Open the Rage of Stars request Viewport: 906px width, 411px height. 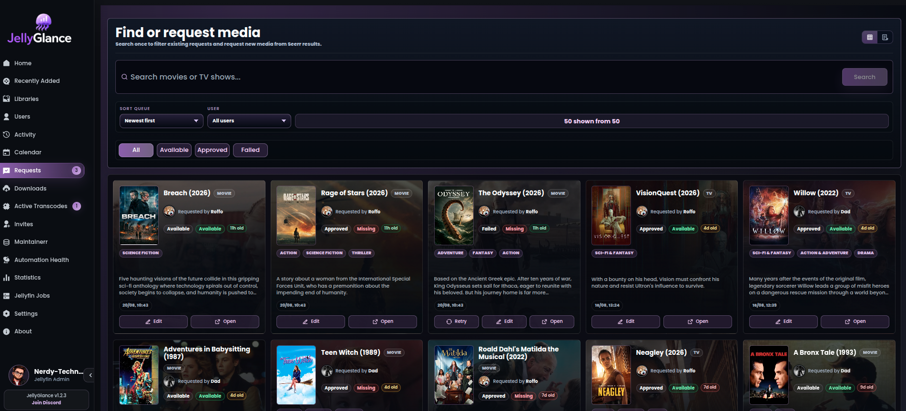tap(383, 321)
